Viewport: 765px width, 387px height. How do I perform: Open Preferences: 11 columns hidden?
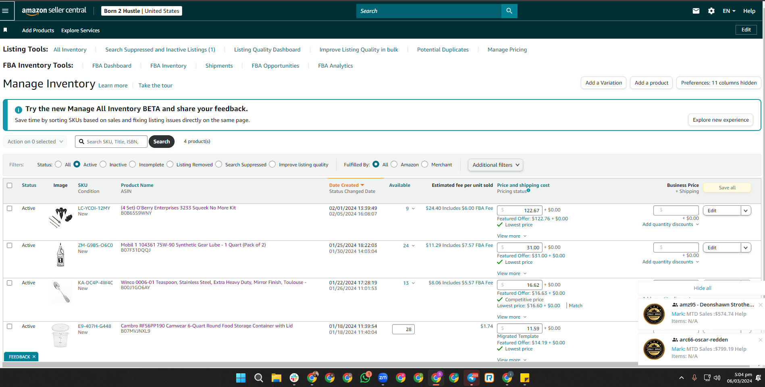719,83
